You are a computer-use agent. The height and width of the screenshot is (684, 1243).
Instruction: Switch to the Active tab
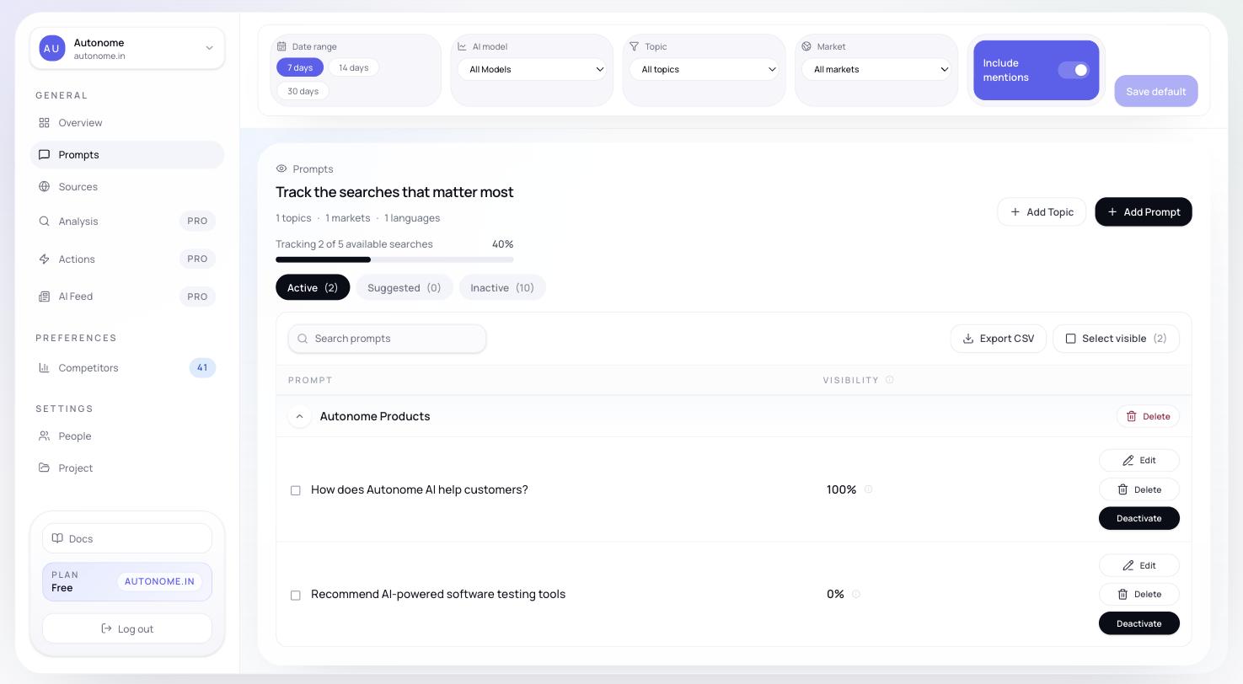coord(313,287)
